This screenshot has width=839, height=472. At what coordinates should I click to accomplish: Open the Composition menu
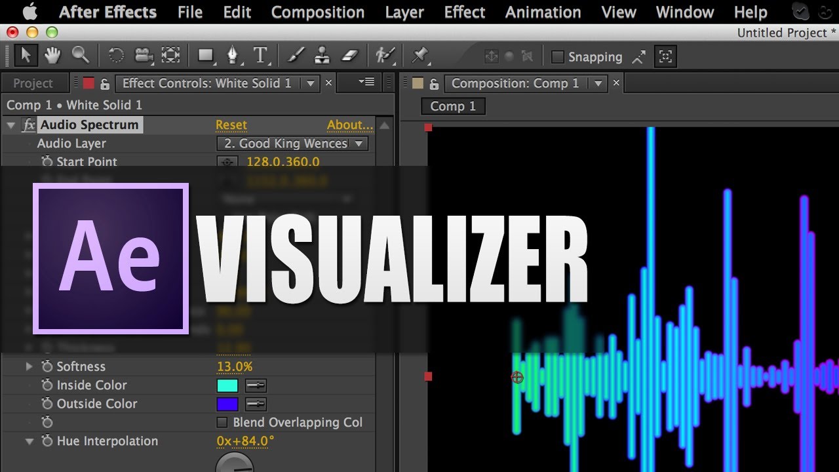tap(318, 12)
